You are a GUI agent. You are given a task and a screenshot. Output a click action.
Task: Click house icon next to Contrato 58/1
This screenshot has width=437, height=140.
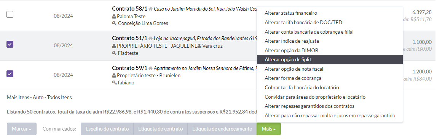pos(150,9)
